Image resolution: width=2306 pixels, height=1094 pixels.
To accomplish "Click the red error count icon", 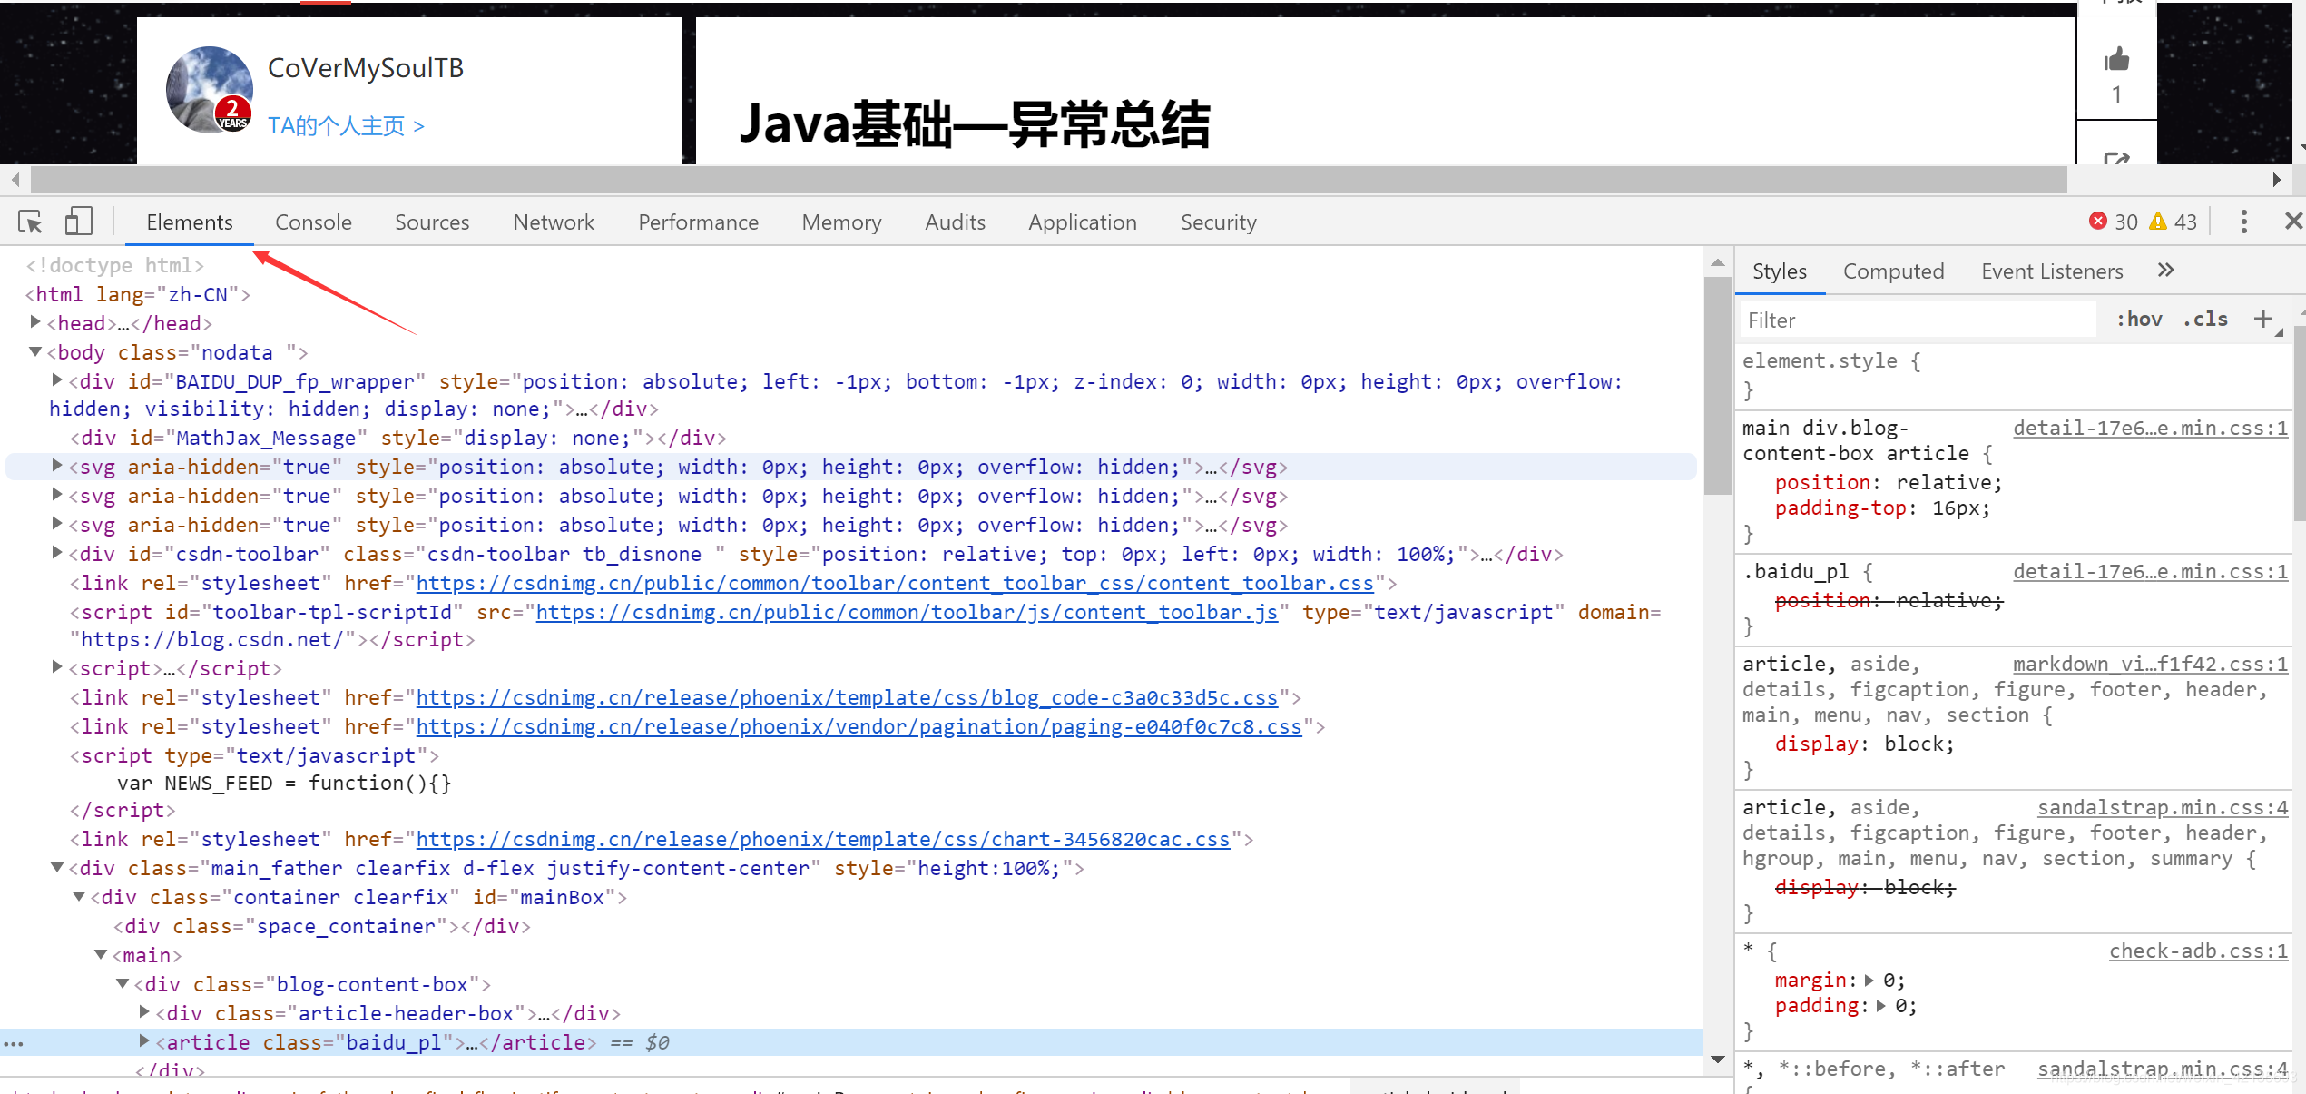I will pos(2098,222).
